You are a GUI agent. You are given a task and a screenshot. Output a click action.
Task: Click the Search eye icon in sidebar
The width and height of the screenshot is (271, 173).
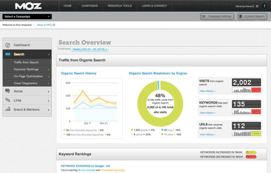coord(8,54)
